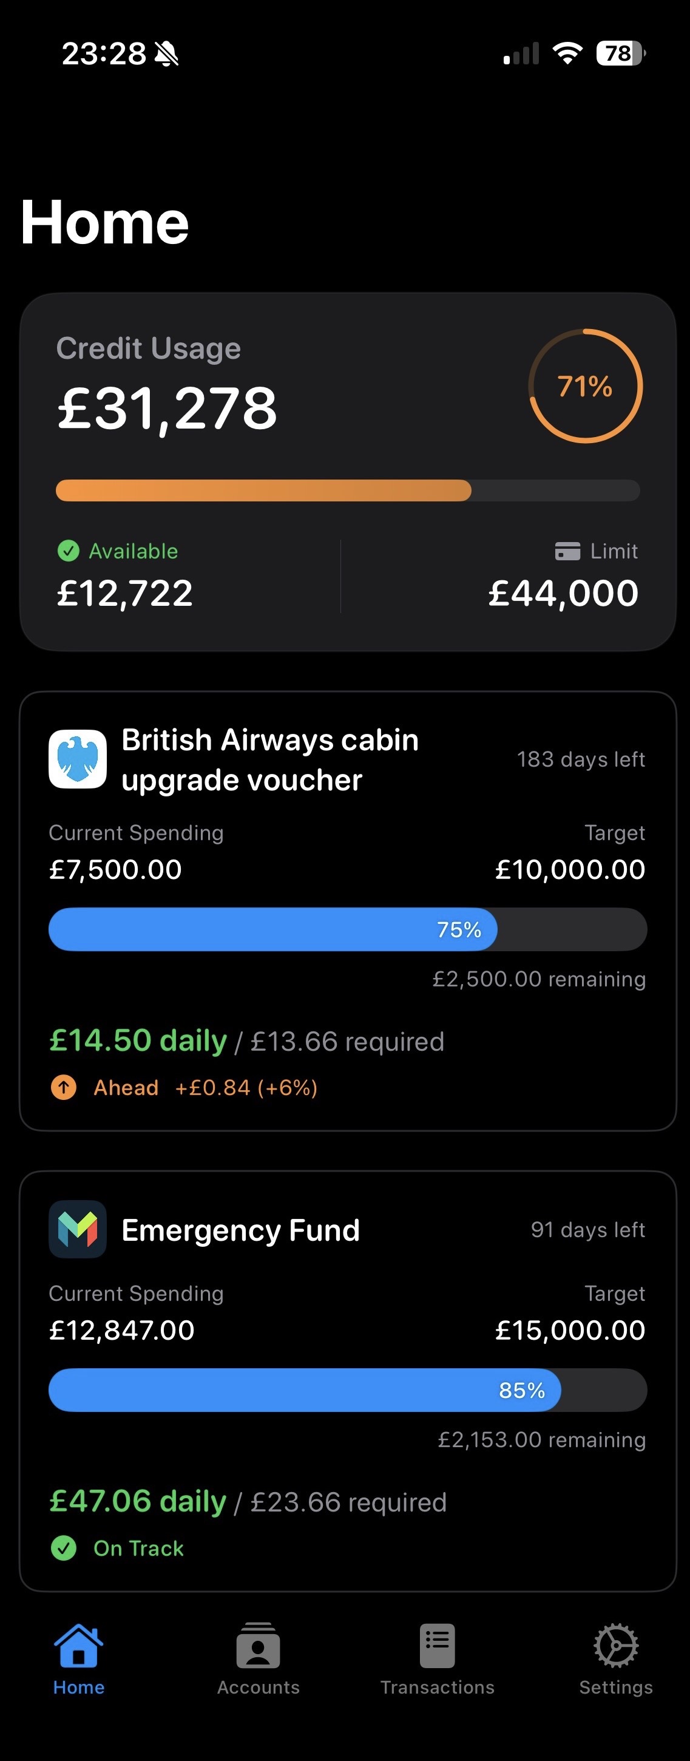Image resolution: width=690 pixels, height=1761 pixels.
Task: Tap the orange Ahead arrow icon
Action: coord(64,1087)
